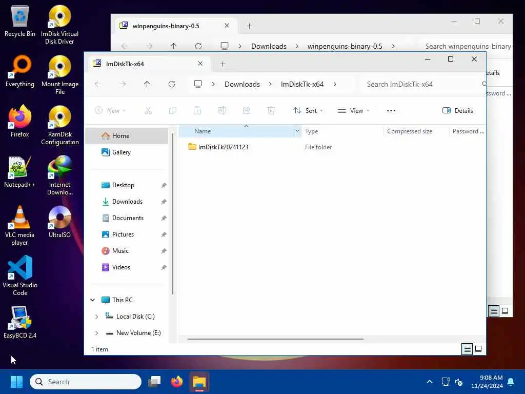Click the horizontal scrollbar in file list
The image size is (525, 394).
click(275, 339)
